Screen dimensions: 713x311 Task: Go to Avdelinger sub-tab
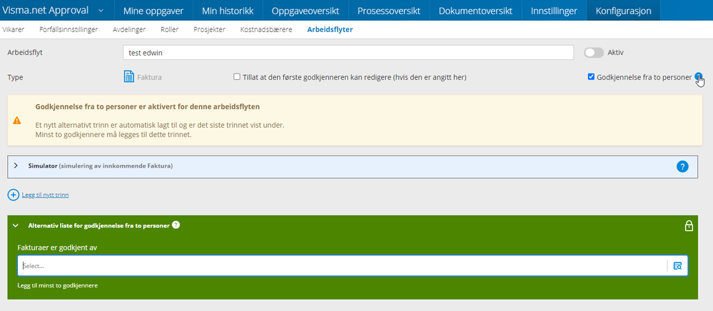[129, 29]
